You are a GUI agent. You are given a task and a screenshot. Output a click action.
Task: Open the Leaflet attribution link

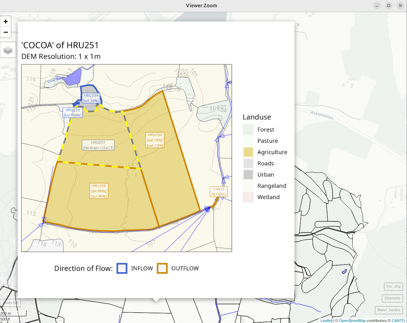point(326,321)
